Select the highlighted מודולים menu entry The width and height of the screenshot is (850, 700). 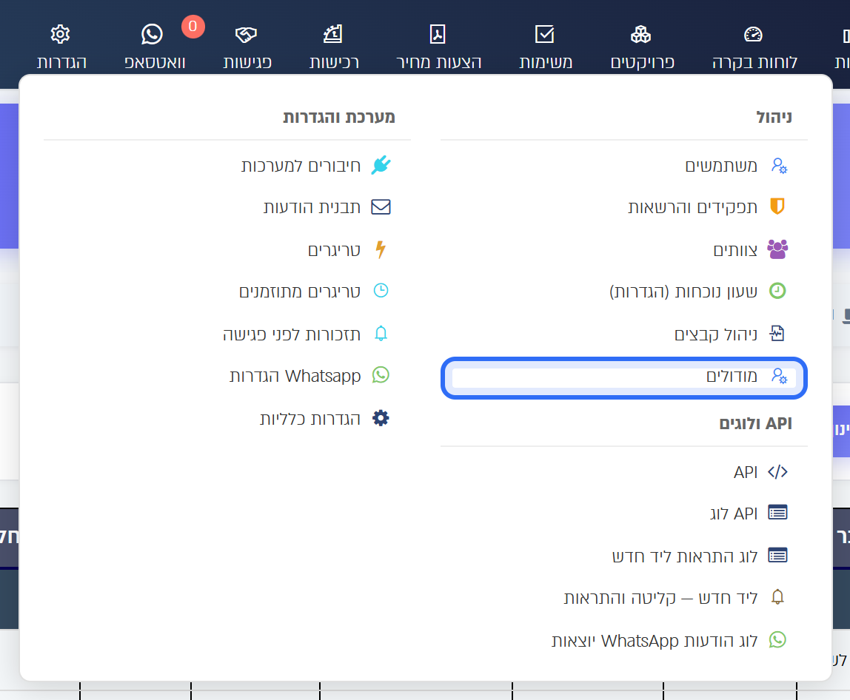pyautogui.click(x=624, y=377)
